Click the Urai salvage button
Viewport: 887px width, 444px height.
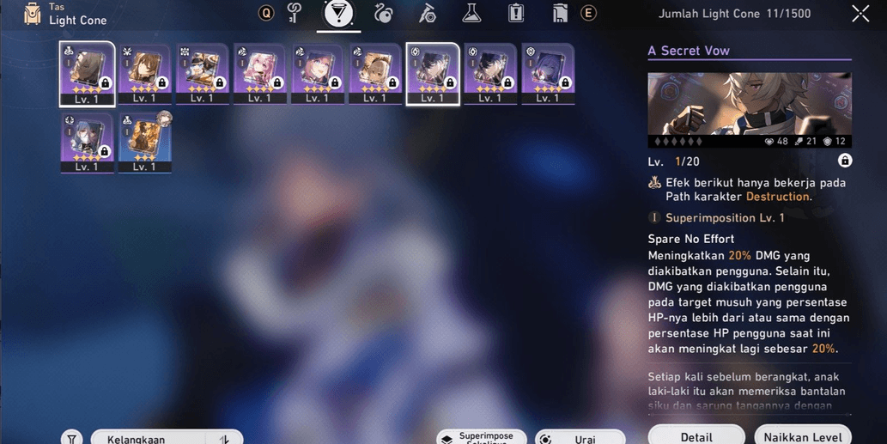pos(580,438)
